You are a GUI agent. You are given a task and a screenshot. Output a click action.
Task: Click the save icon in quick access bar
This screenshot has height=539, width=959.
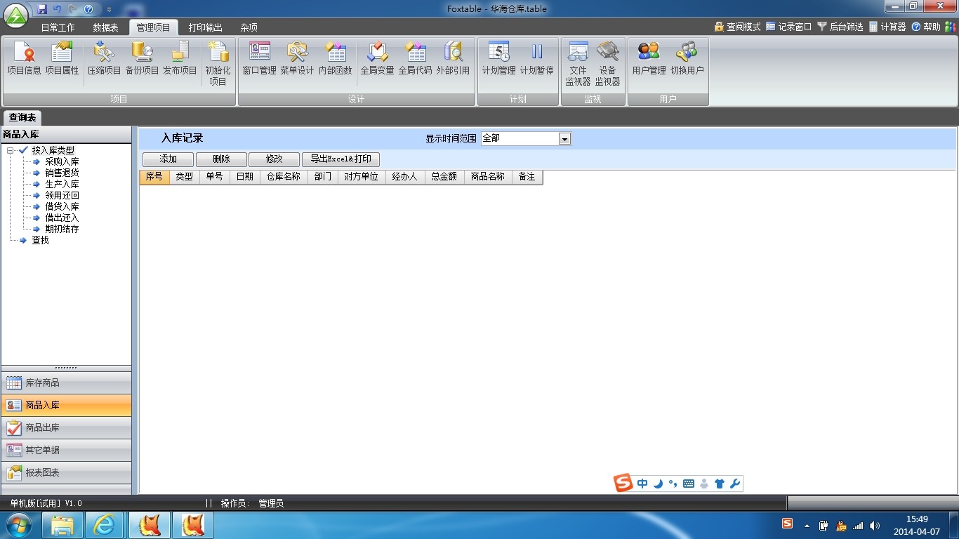(42, 9)
